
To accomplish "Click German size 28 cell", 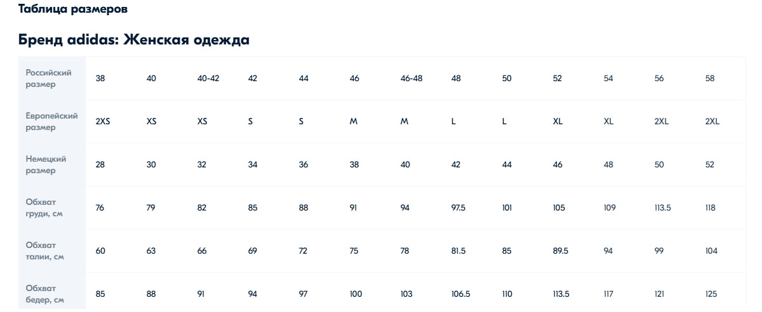I will 100,165.
